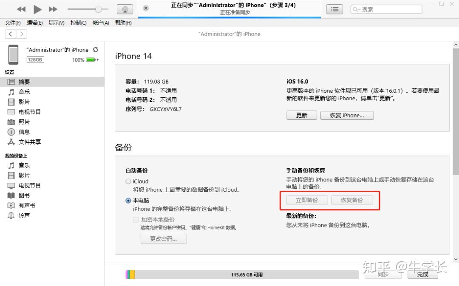This screenshot has width=459, height=286.
Task: Click the green battery indicator icon
Action: (91, 60)
